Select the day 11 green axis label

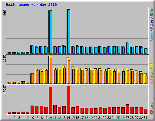pos(54,118)
